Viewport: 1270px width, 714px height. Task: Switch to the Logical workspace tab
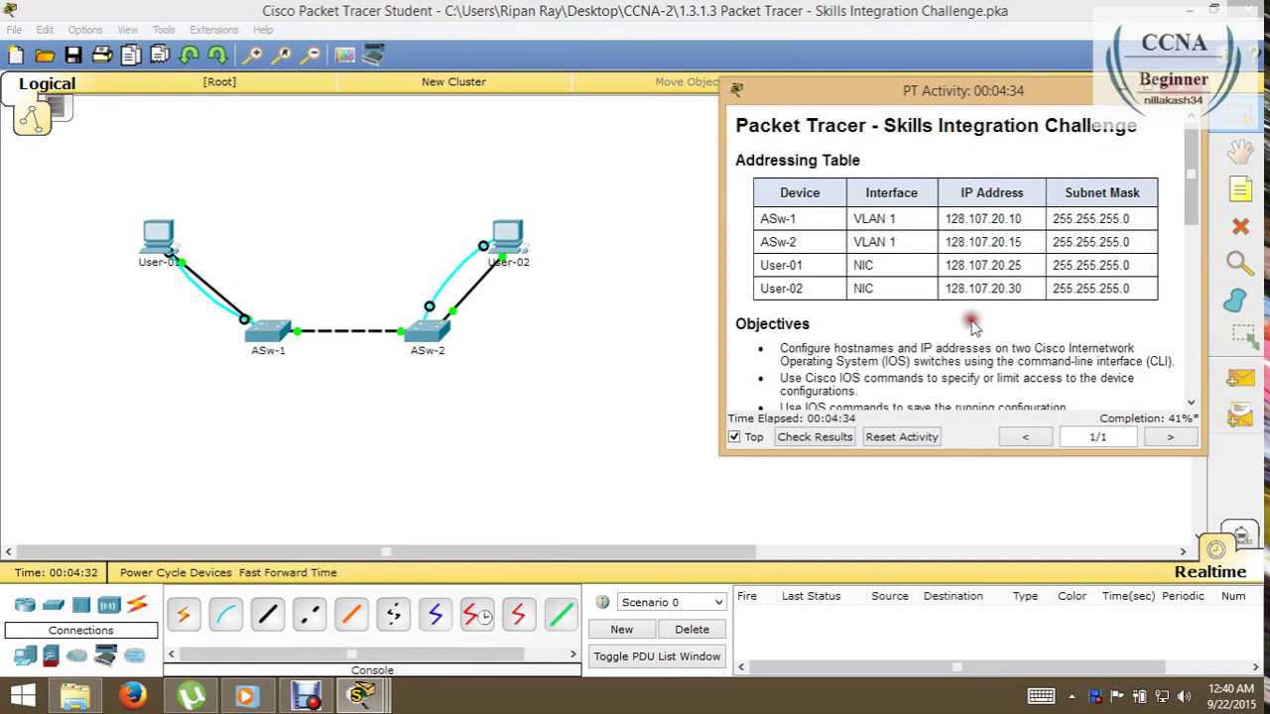[47, 83]
